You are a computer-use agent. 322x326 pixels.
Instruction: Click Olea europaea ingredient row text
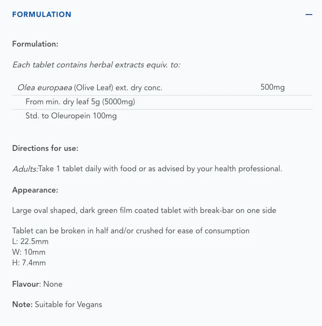coord(90,88)
